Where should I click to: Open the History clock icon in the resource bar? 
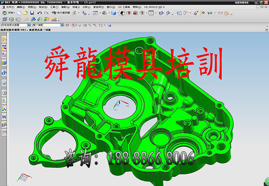tap(4, 93)
